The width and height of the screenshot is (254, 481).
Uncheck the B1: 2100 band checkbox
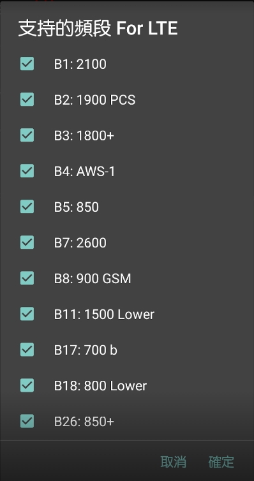click(27, 64)
